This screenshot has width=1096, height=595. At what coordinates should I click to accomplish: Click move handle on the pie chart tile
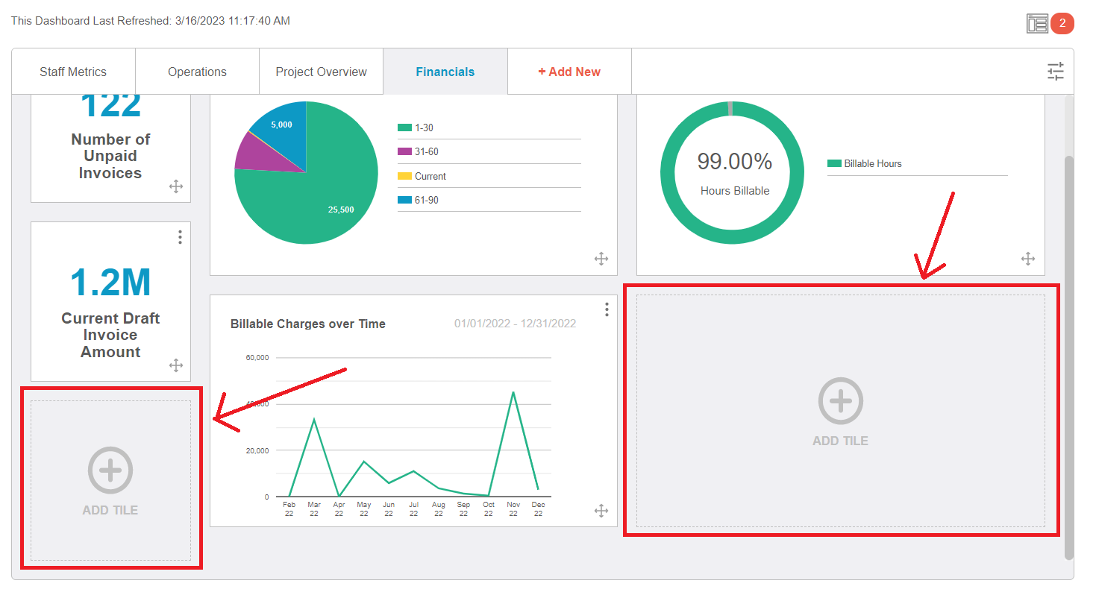pyautogui.click(x=601, y=259)
